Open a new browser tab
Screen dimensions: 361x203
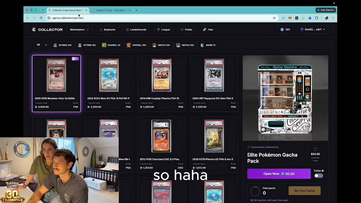(136, 10)
